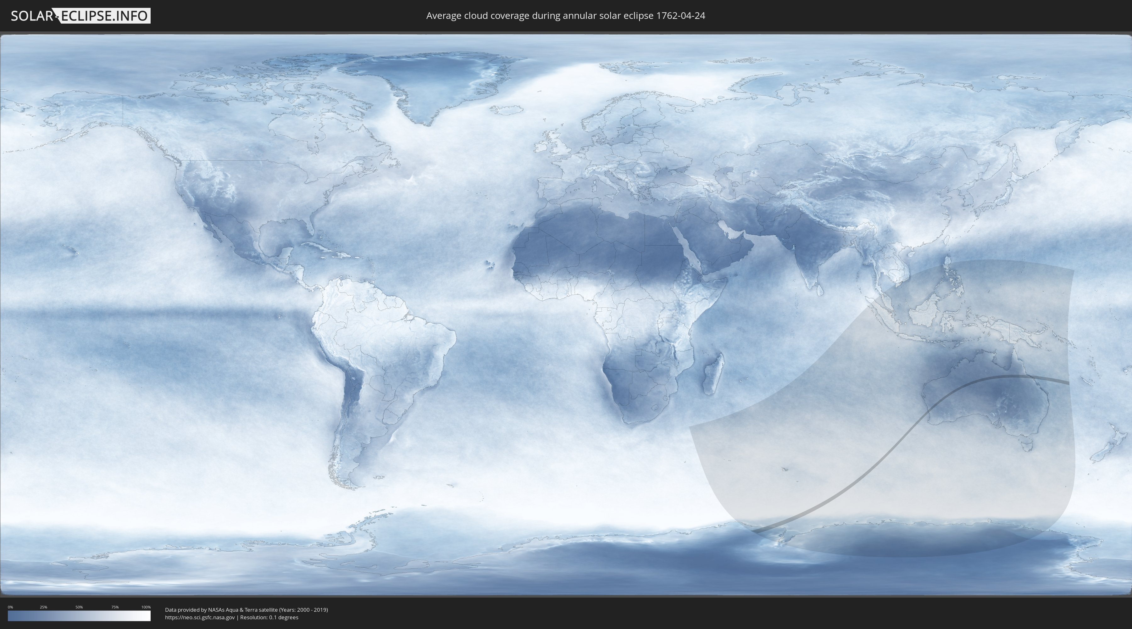The image size is (1132, 629).
Task: Click the SOLAR-ECLIPSE.INFO logo
Action: [x=80, y=16]
